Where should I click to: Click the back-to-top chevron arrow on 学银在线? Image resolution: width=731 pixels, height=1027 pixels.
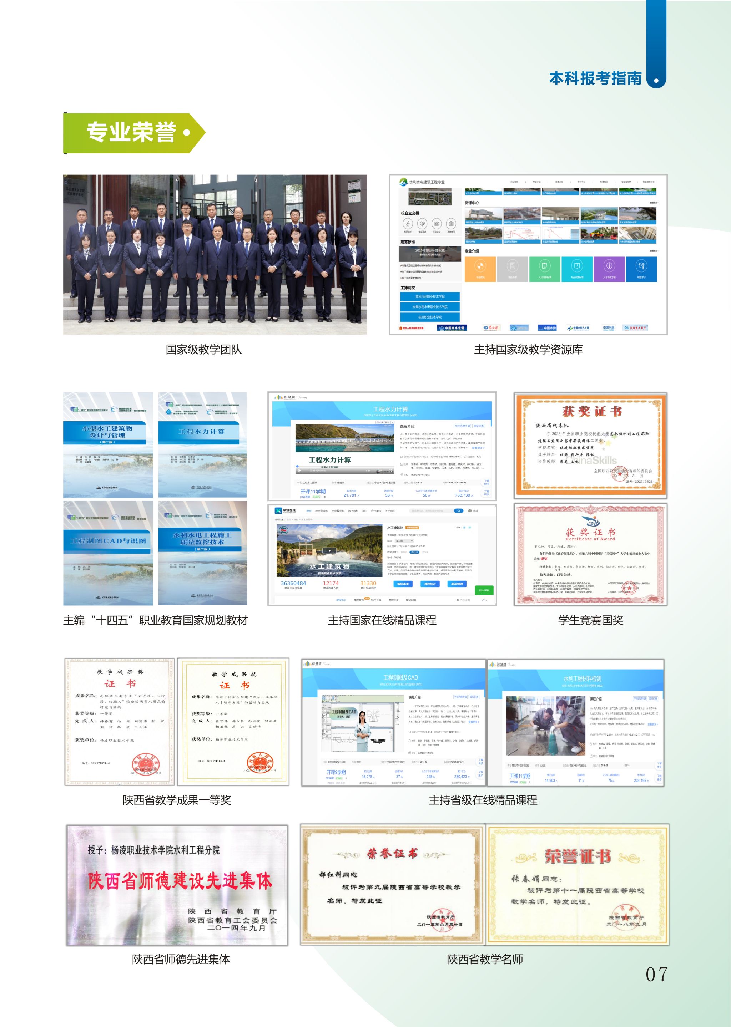click(x=484, y=600)
